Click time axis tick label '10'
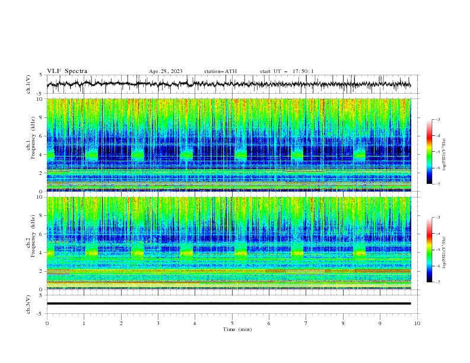The height and width of the screenshot is (363, 470). 417,323
